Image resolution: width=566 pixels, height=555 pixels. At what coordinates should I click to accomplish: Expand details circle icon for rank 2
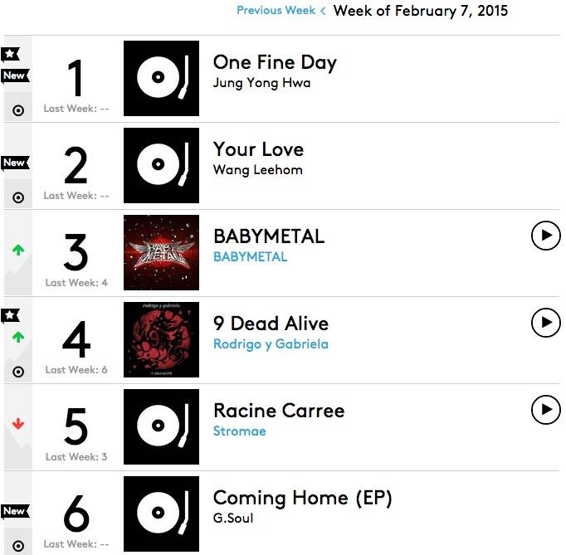[x=18, y=197]
